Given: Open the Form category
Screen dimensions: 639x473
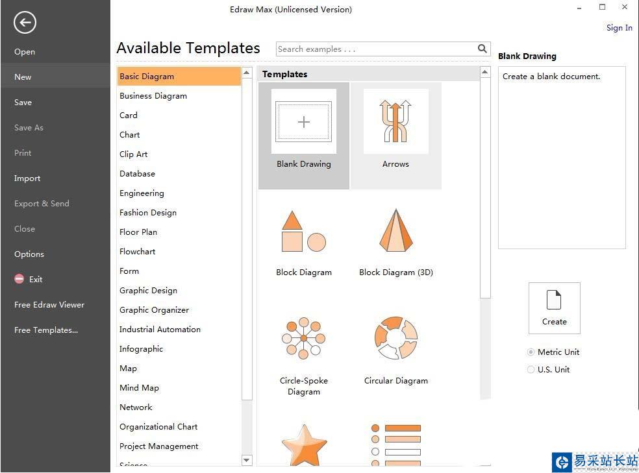Looking at the screenshot, I should [179, 271].
